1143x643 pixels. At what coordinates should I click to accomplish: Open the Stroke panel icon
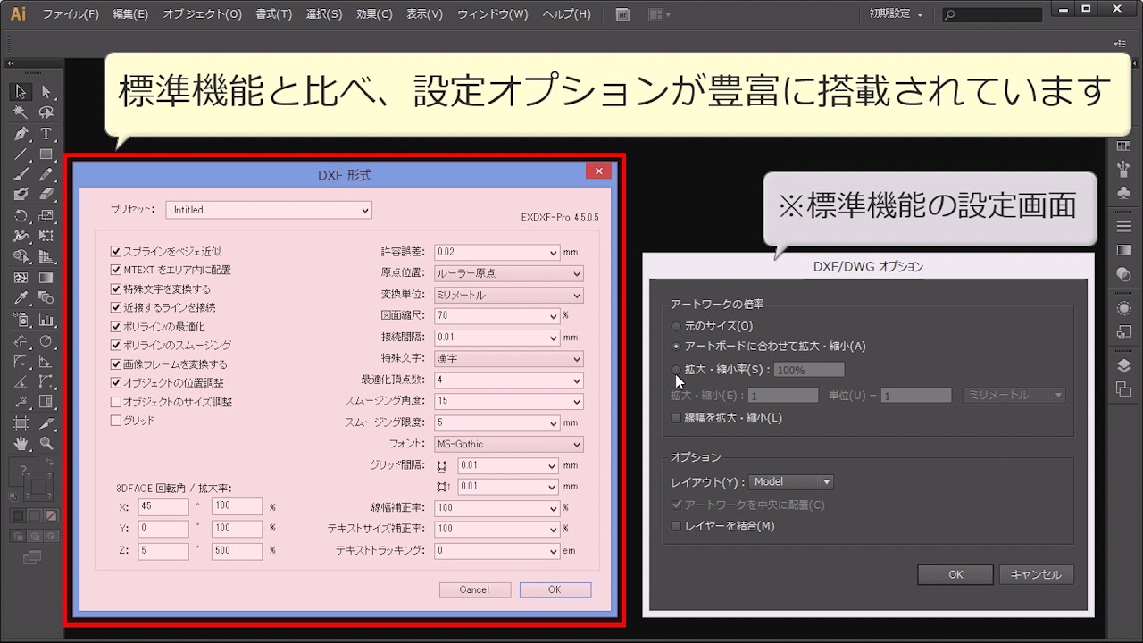pos(1123,225)
